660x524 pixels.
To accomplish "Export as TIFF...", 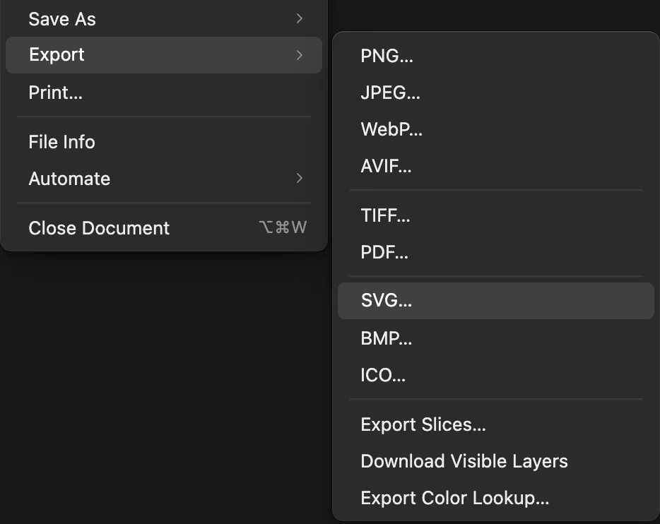I will [496, 215].
